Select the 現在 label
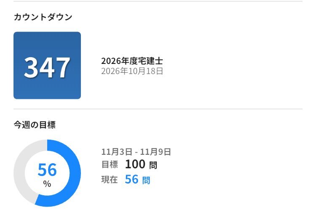The width and height of the screenshot is (316, 215). pyautogui.click(x=110, y=180)
